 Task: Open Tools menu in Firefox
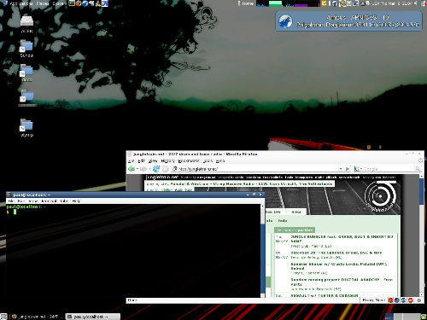[208, 160]
